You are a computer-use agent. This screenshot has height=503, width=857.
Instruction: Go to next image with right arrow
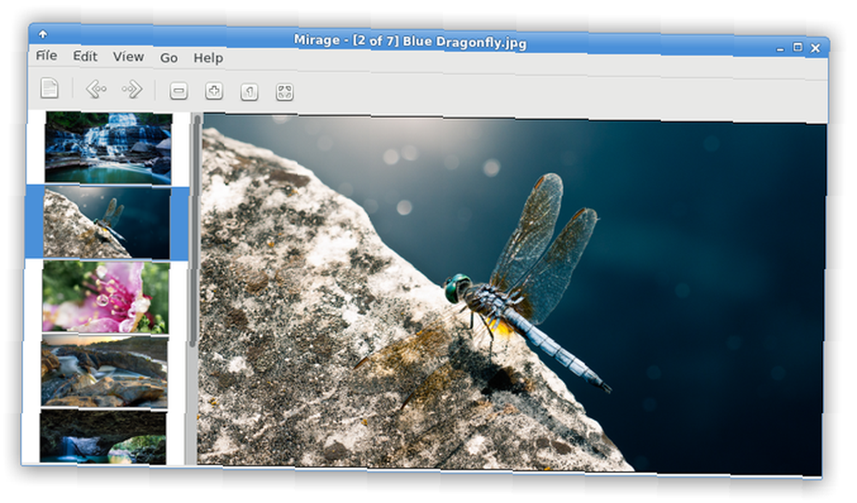[x=132, y=89]
